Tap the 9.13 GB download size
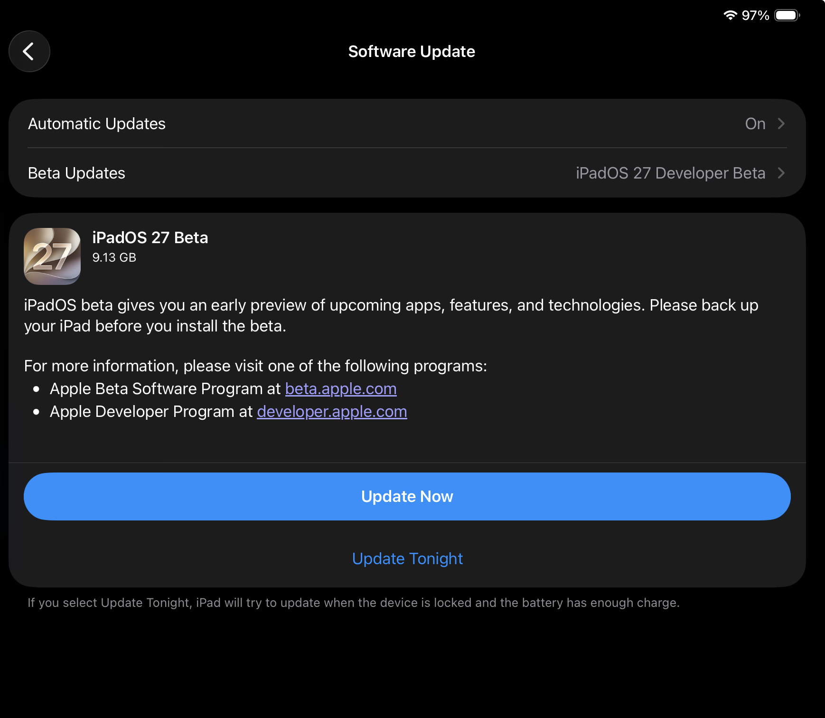 [114, 257]
